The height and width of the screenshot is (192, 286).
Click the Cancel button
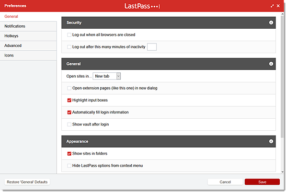[225, 182]
